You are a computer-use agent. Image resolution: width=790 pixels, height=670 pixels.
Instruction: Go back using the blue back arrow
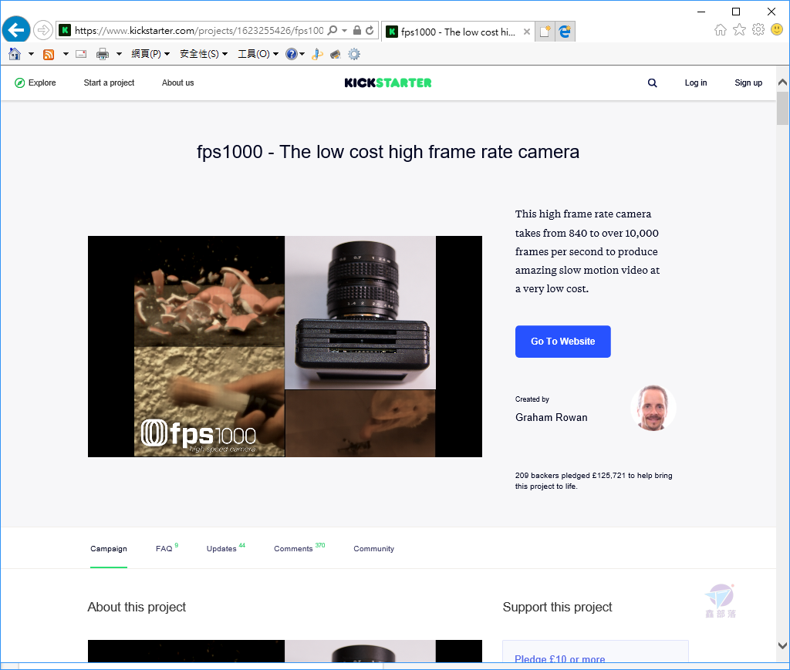16,30
